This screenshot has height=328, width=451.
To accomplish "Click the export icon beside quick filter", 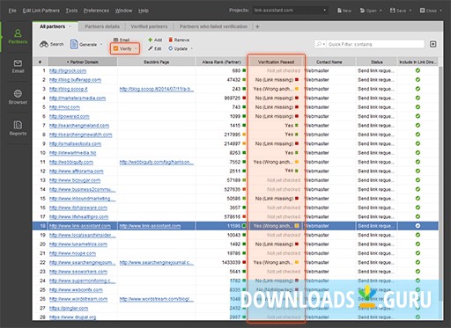I will point(433,44).
